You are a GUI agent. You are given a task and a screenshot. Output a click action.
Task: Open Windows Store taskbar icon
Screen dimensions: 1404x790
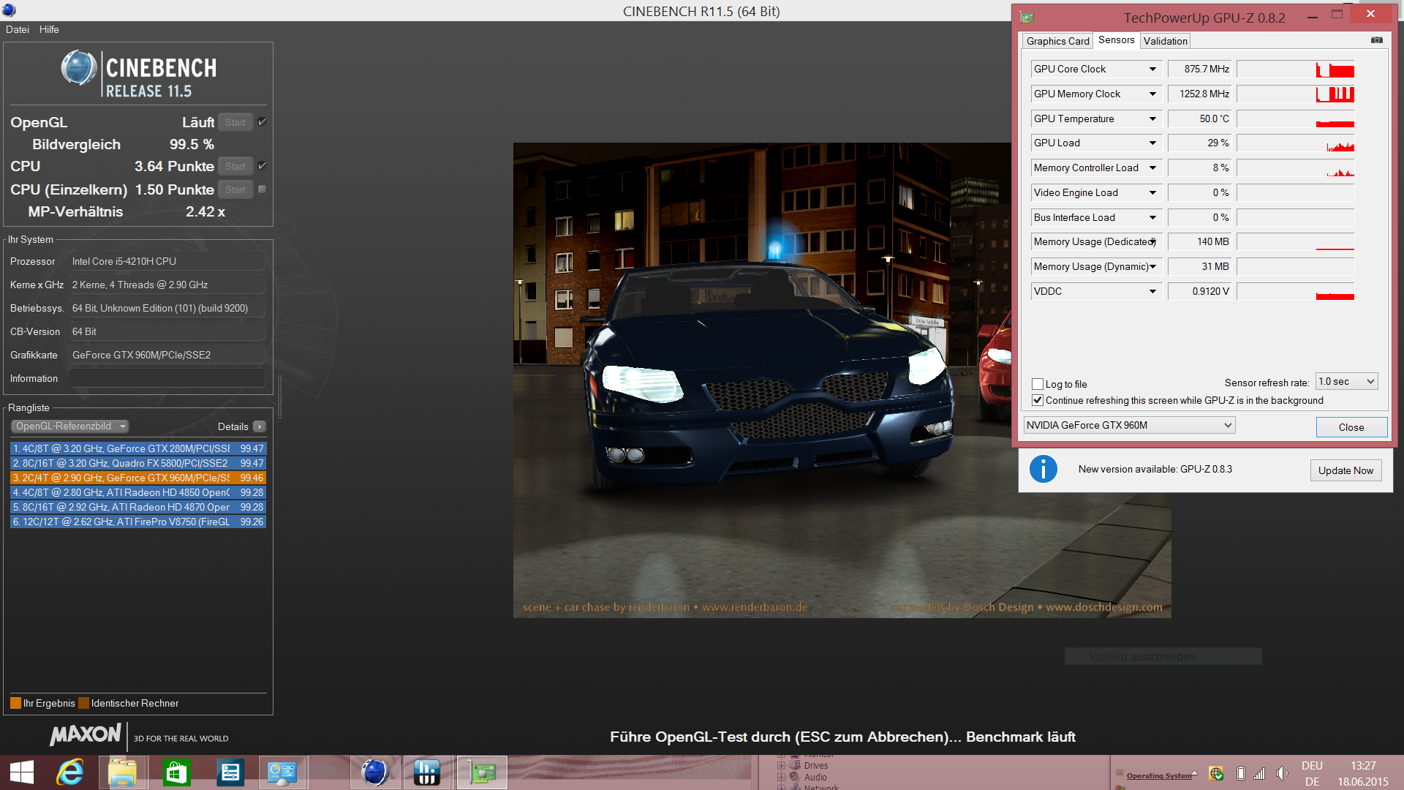coord(176,772)
